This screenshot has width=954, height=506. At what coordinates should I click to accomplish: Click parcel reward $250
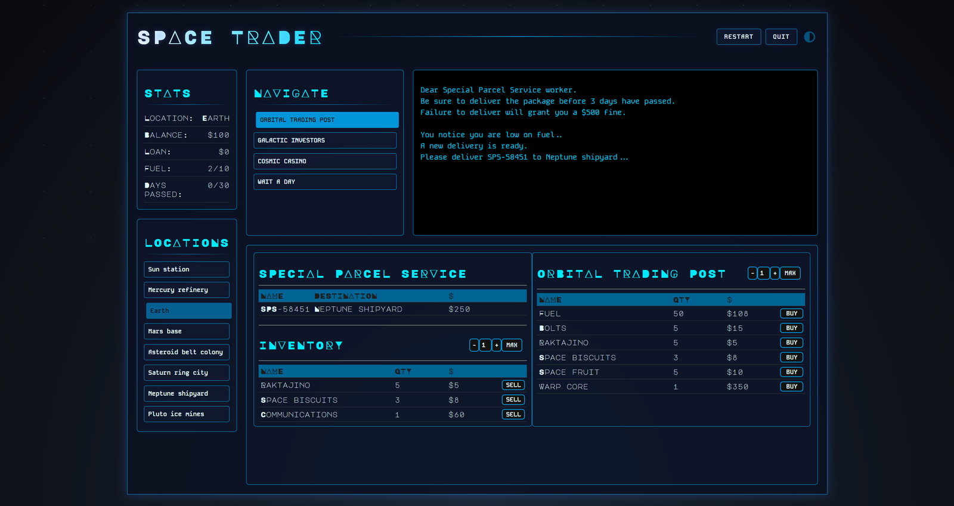tap(459, 309)
